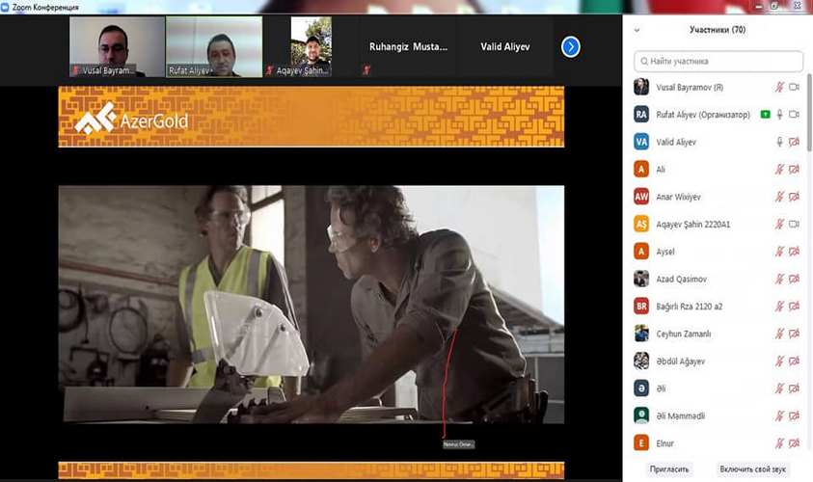Screen dimensions: 813x482
Task: Collapse the Участники panel chevron
Action: pyautogui.click(x=637, y=31)
